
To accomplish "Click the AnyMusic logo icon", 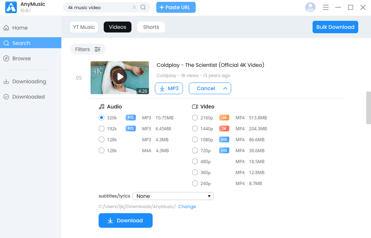I will 11,7.
